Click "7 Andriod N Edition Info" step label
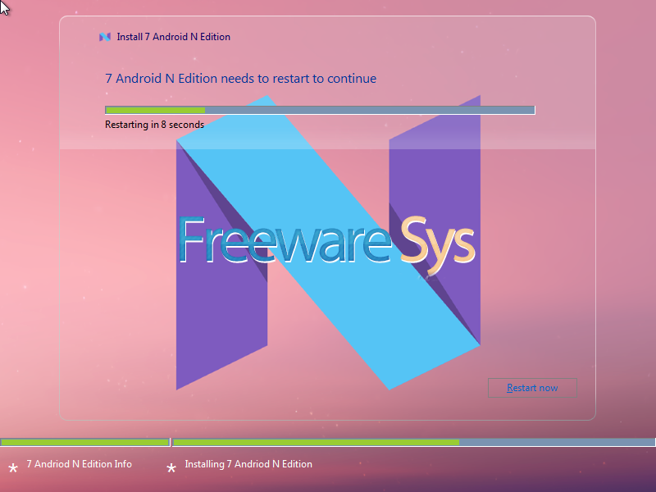 (x=79, y=464)
